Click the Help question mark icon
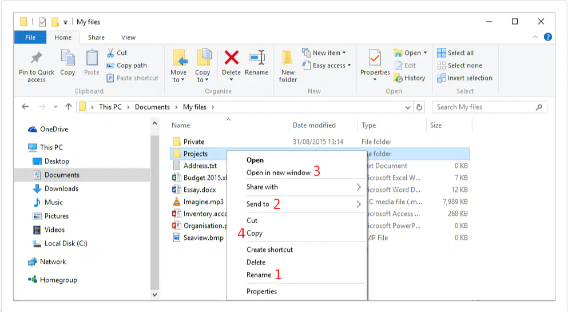This screenshot has width=568, height=314. 548,37
